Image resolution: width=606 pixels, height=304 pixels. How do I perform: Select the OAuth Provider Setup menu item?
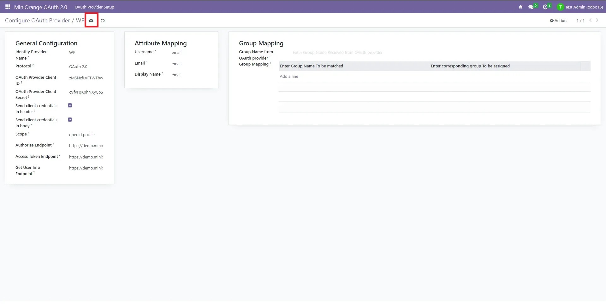click(x=94, y=7)
